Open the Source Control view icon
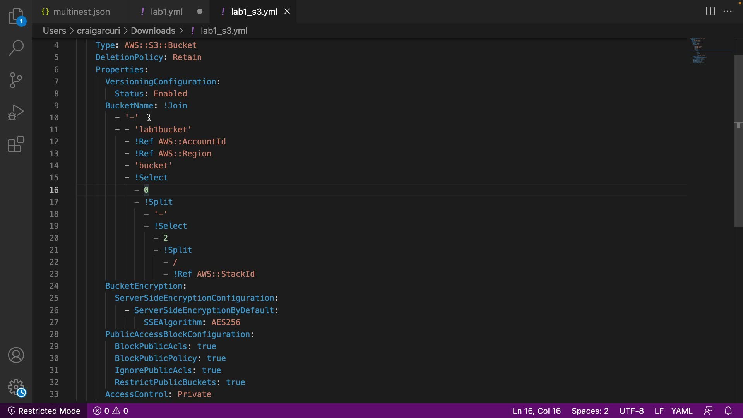 point(16,80)
